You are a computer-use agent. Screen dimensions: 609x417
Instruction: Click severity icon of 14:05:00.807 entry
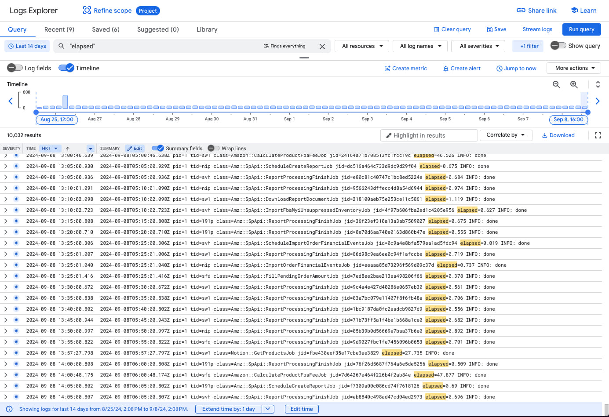(16, 397)
